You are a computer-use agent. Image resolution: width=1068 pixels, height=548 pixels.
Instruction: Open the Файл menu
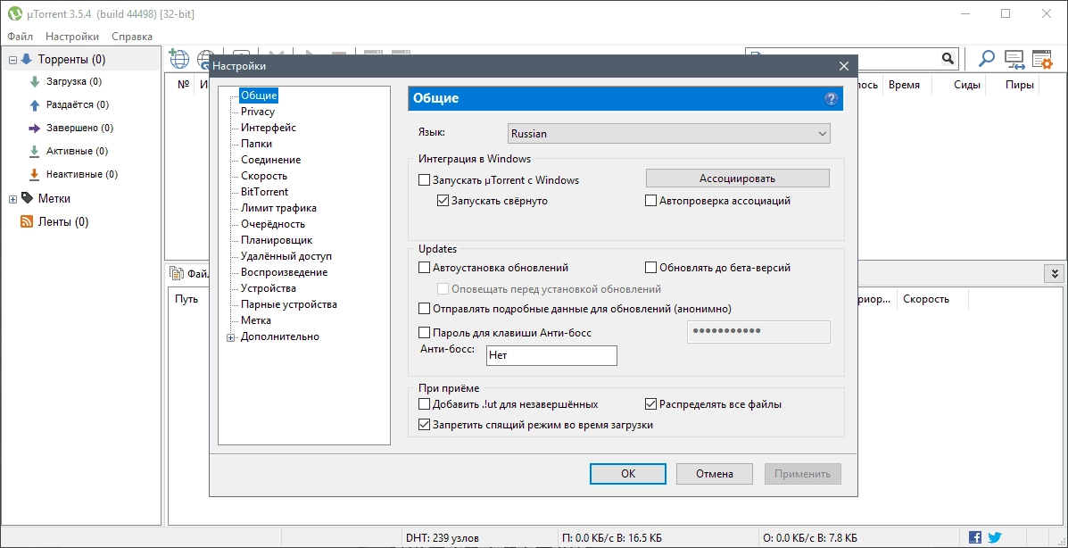[21, 36]
